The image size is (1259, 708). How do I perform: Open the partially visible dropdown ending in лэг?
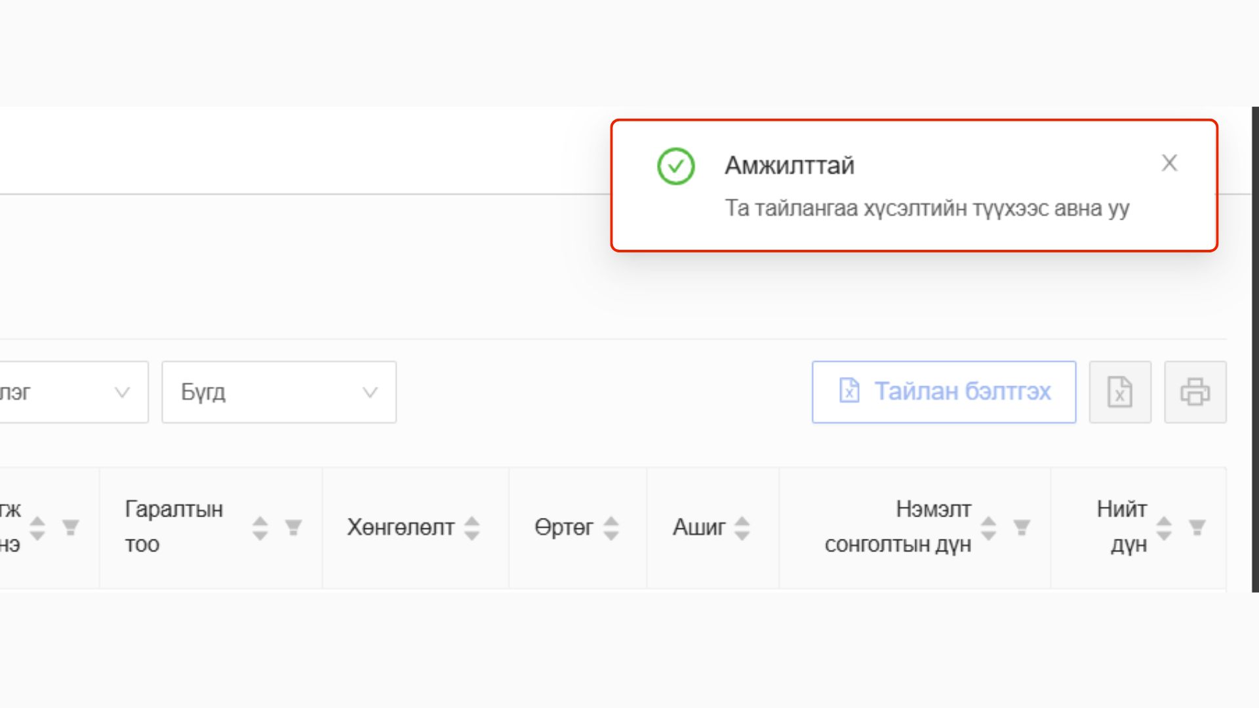(72, 392)
